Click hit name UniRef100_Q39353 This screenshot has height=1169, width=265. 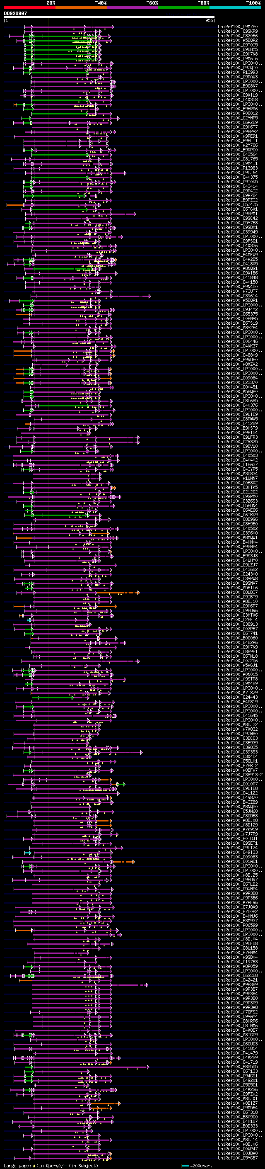(x=238, y=752)
